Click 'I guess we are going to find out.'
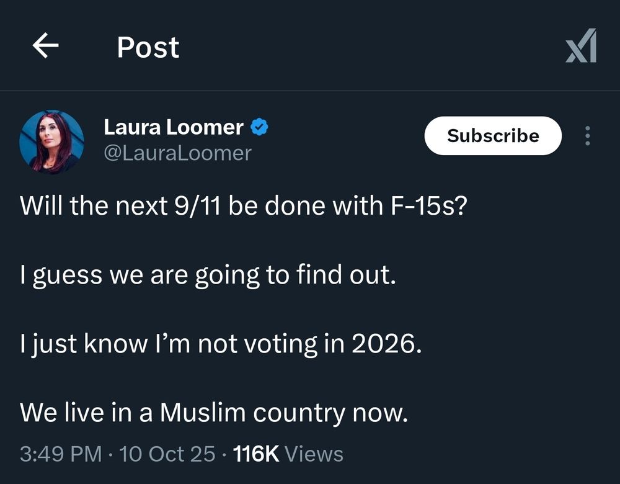The width and height of the screenshot is (620, 484). pos(208,276)
